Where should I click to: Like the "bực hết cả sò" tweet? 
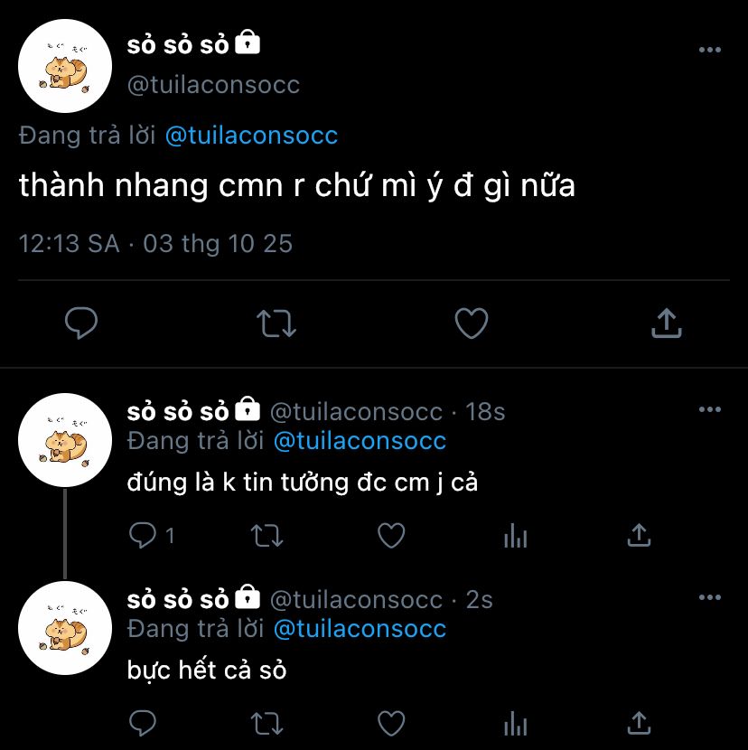(x=392, y=723)
